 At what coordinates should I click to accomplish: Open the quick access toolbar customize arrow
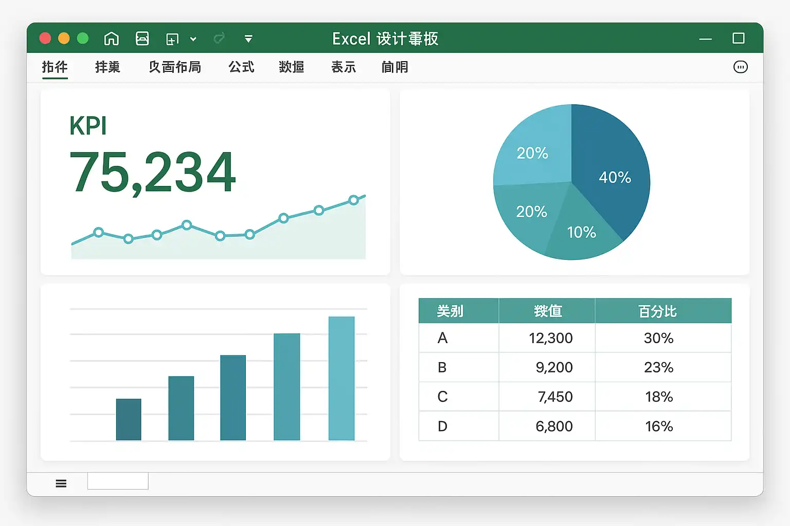(248, 39)
